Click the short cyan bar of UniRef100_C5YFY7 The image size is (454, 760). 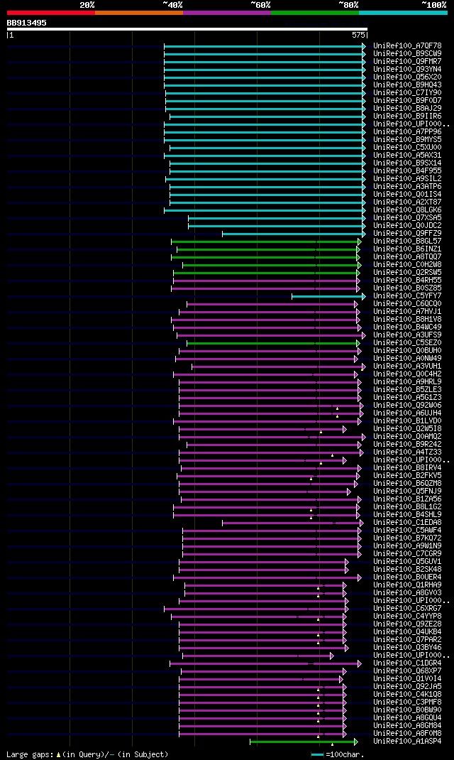[x=328, y=296]
